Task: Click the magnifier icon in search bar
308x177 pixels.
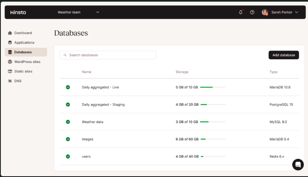Action: pos(65,55)
